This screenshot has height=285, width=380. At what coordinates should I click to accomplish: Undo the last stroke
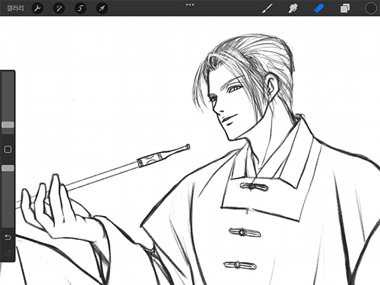[x=8, y=237]
